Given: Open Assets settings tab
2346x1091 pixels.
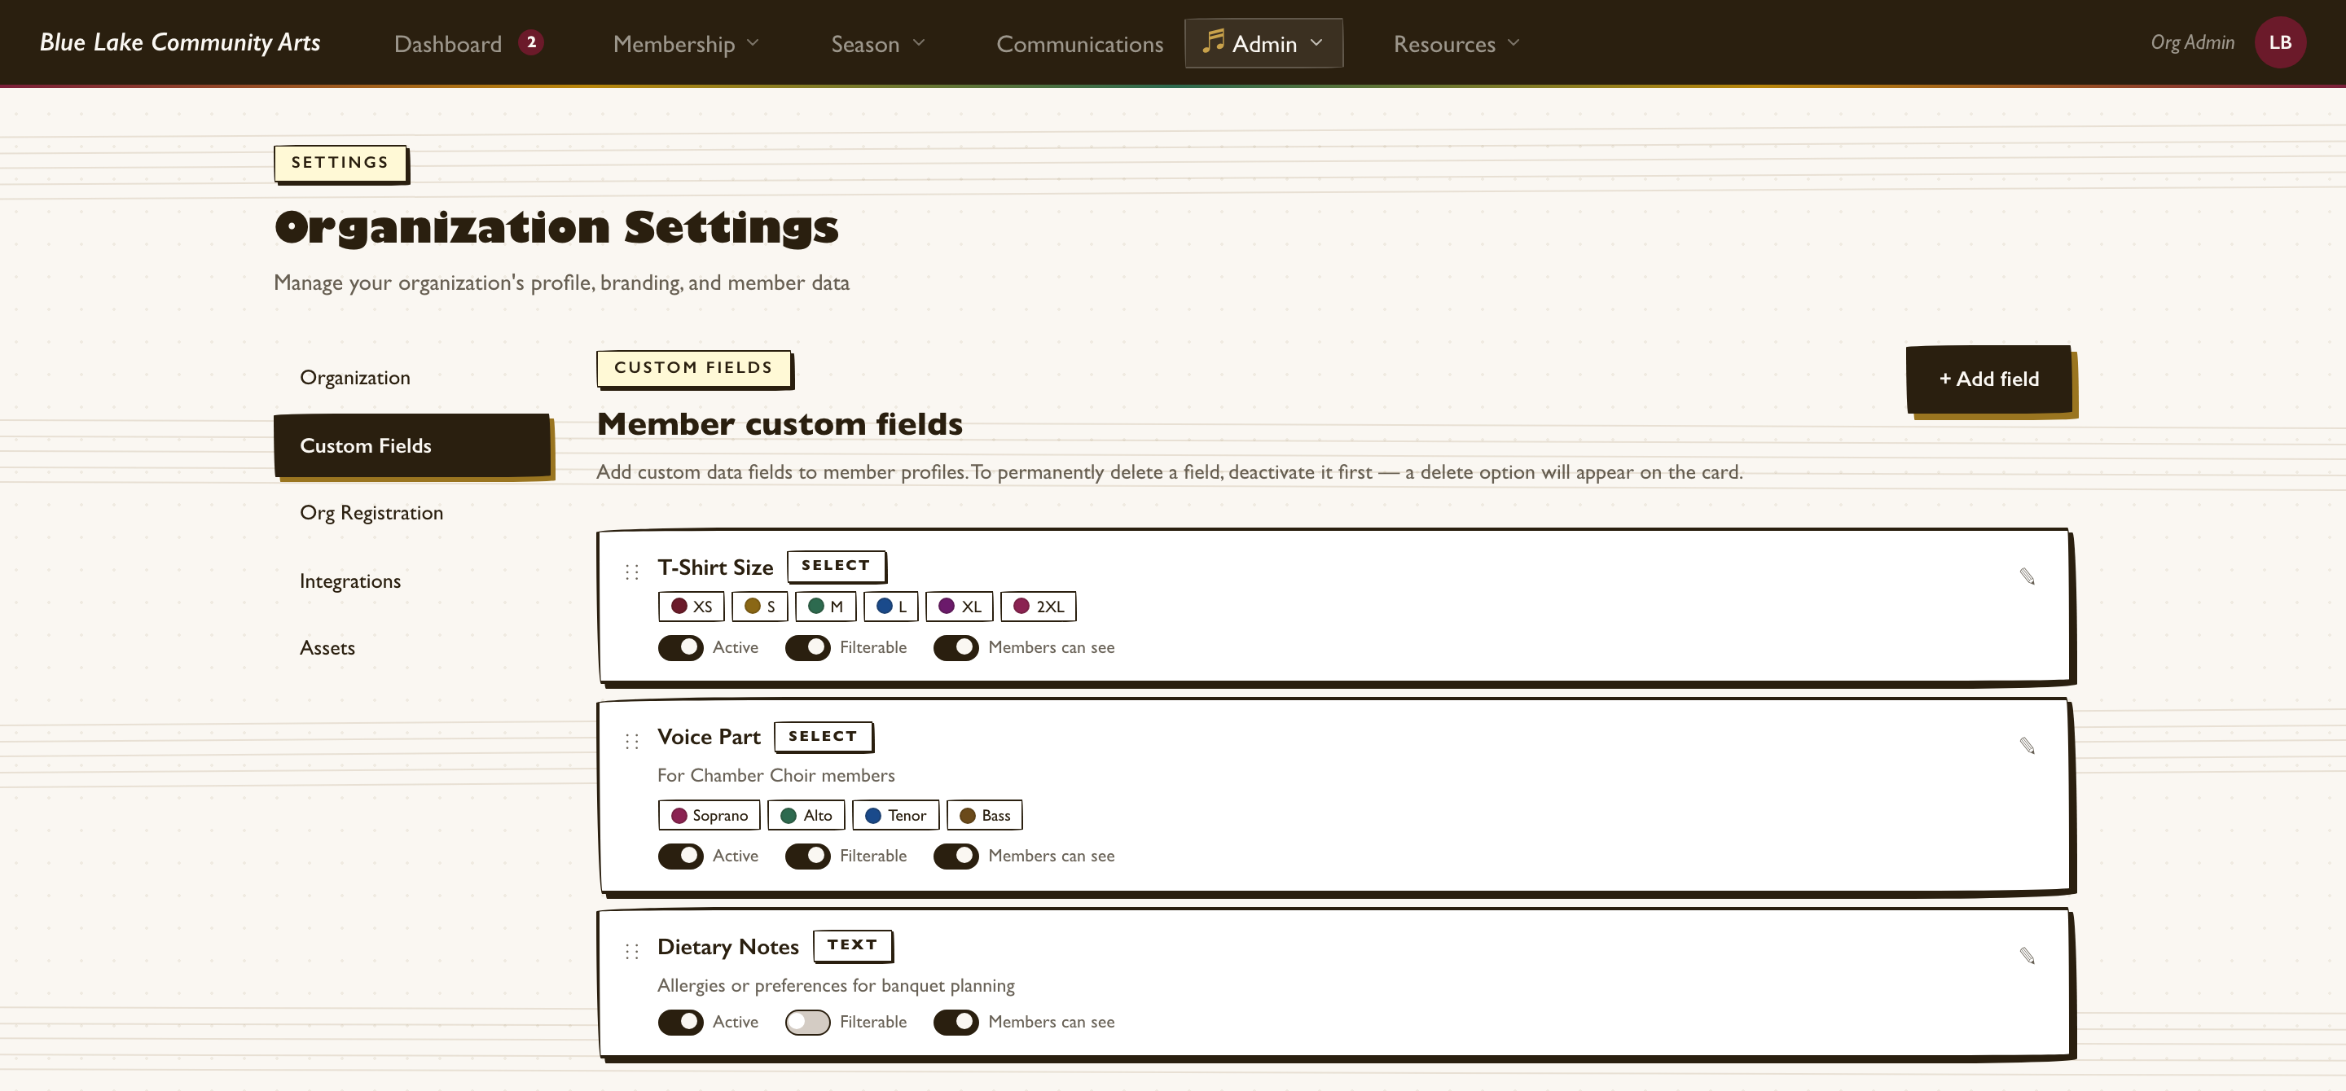Looking at the screenshot, I should tap(411, 648).
